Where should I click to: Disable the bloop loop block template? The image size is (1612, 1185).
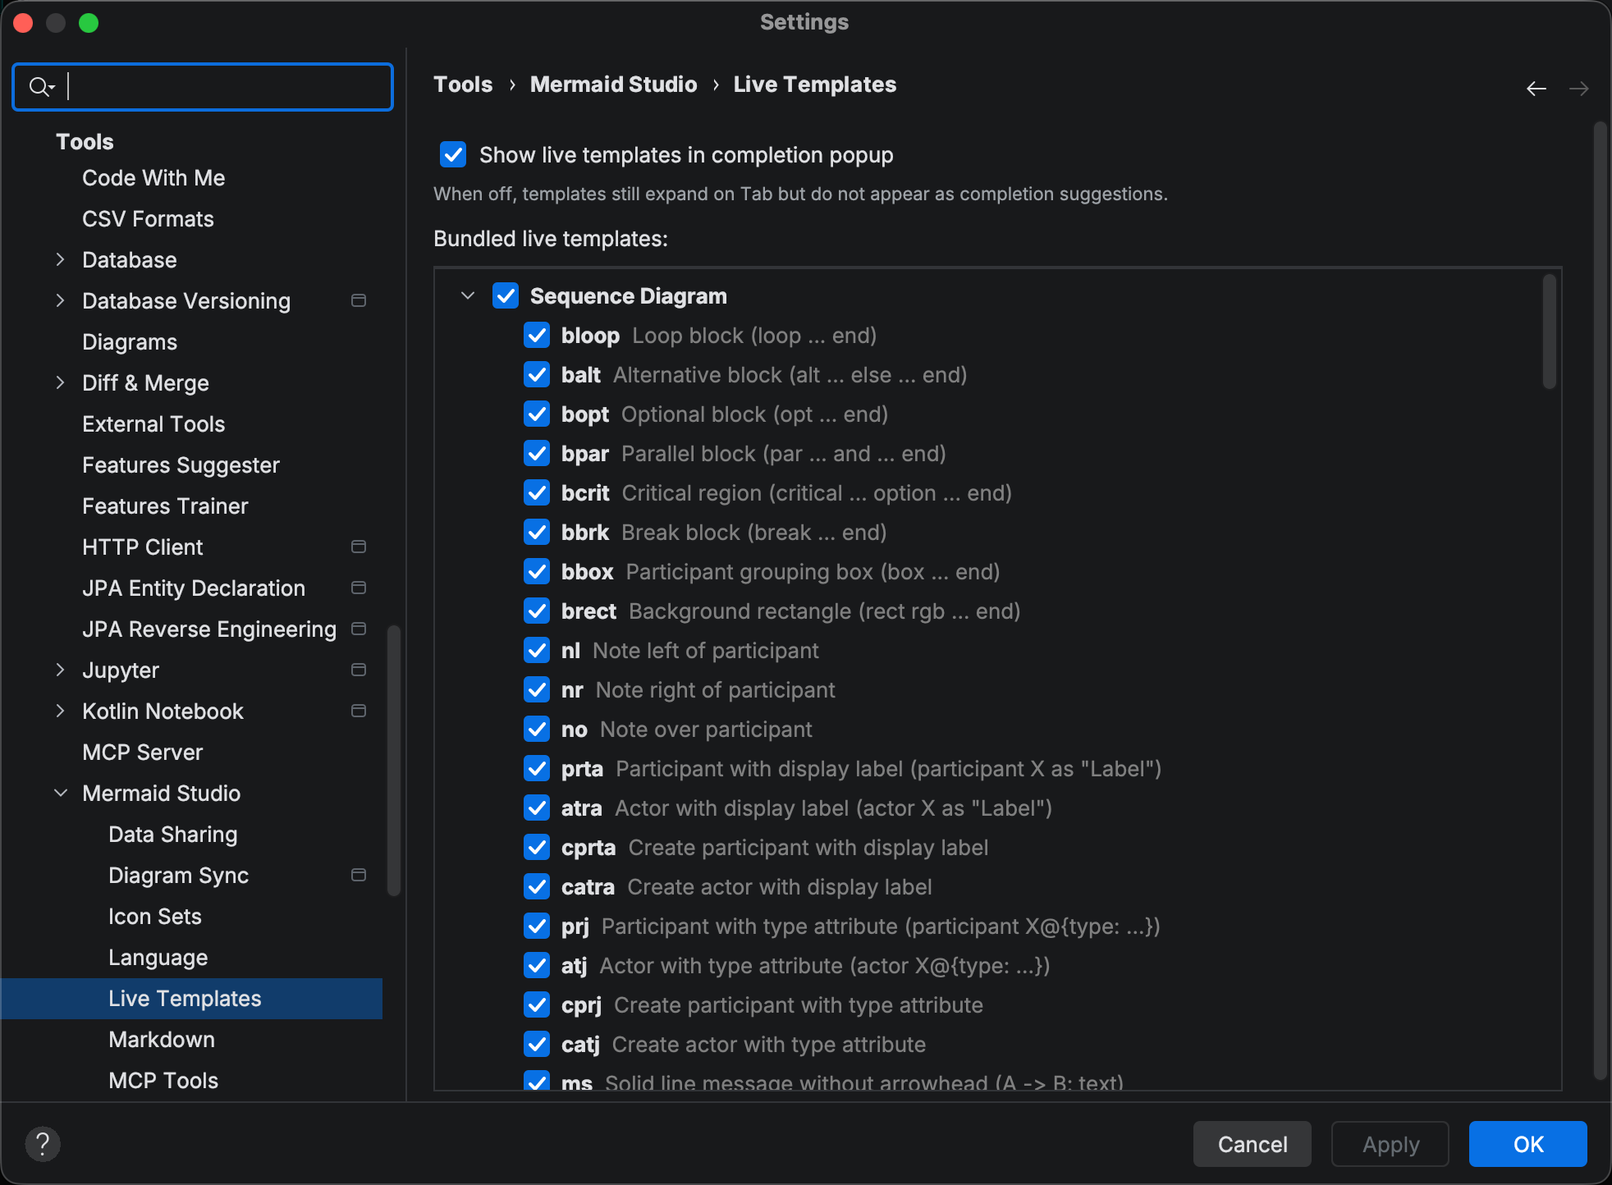tap(537, 335)
